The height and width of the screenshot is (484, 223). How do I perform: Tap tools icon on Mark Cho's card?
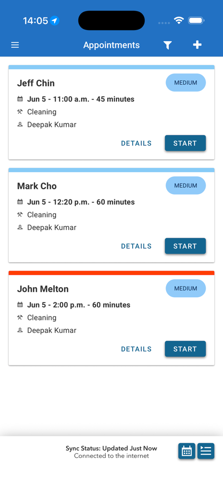pos(20,214)
